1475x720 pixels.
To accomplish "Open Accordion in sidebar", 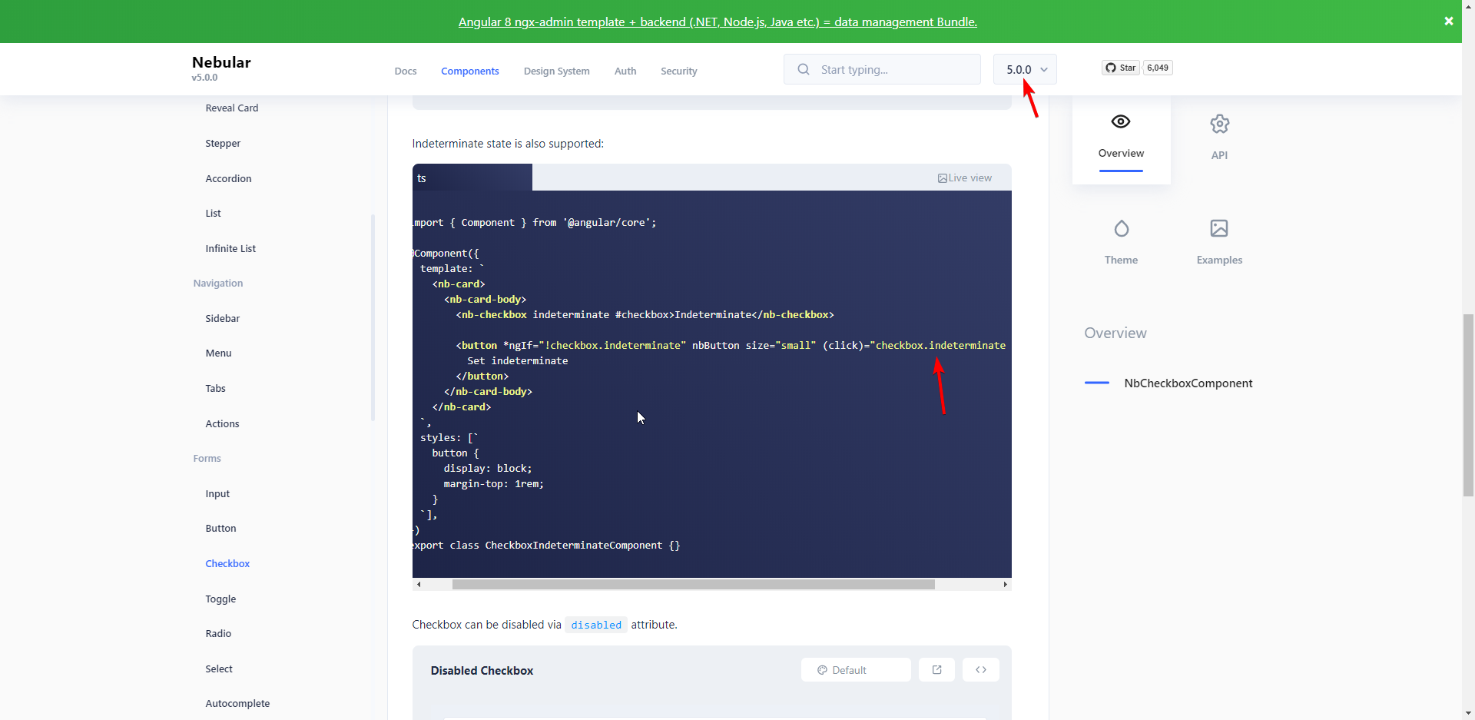I will tap(228, 178).
